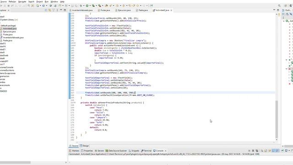Toggle Scroll Lock in Console toolbar
The image size is (293, 165).
tap(266, 151)
